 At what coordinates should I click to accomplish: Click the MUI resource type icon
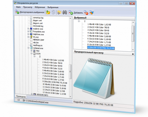(x=34, y=51)
